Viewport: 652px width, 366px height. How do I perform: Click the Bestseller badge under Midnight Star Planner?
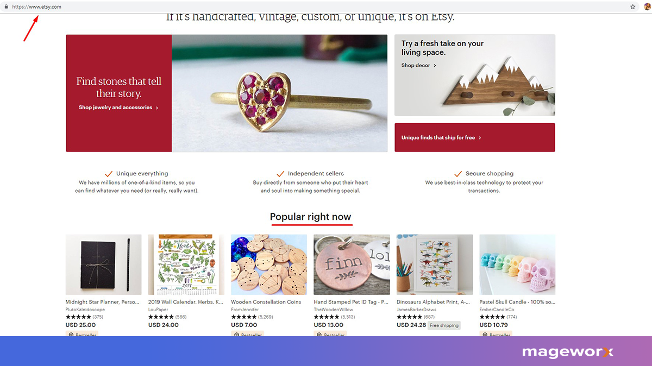coord(82,335)
